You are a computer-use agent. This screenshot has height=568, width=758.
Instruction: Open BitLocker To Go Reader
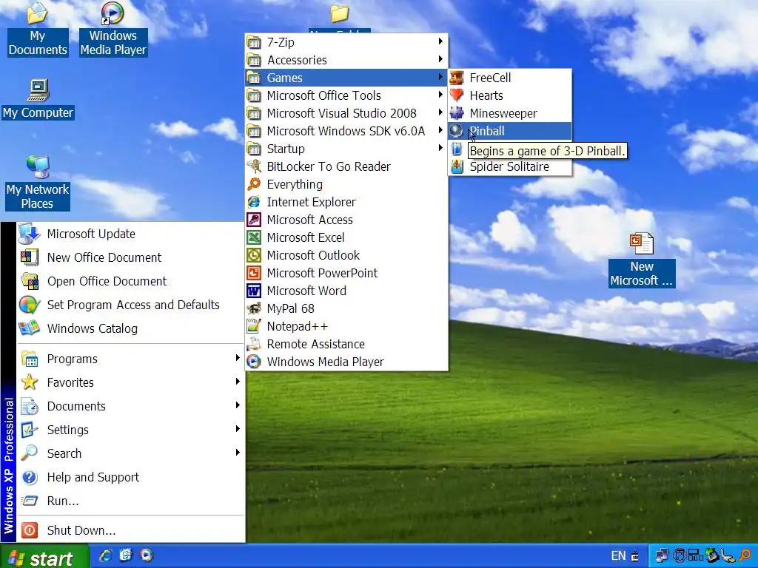click(346, 166)
